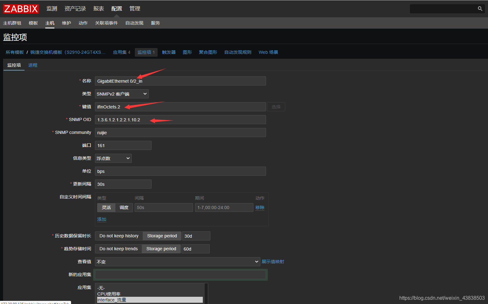The height and width of the screenshot is (304, 488).
Task: Click the search magnifier icon
Action: pos(480,9)
